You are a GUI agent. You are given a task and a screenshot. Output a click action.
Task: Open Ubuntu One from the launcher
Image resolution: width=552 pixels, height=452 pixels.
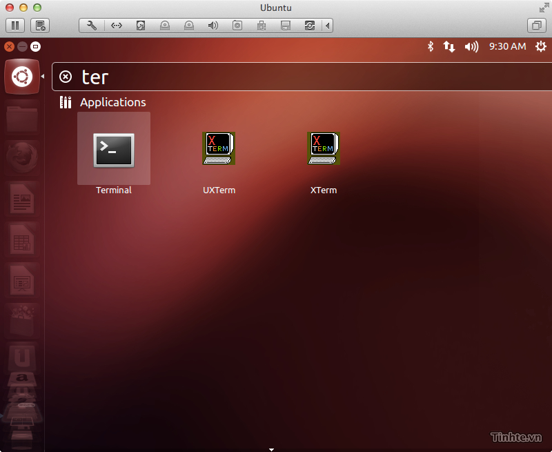point(22,357)
